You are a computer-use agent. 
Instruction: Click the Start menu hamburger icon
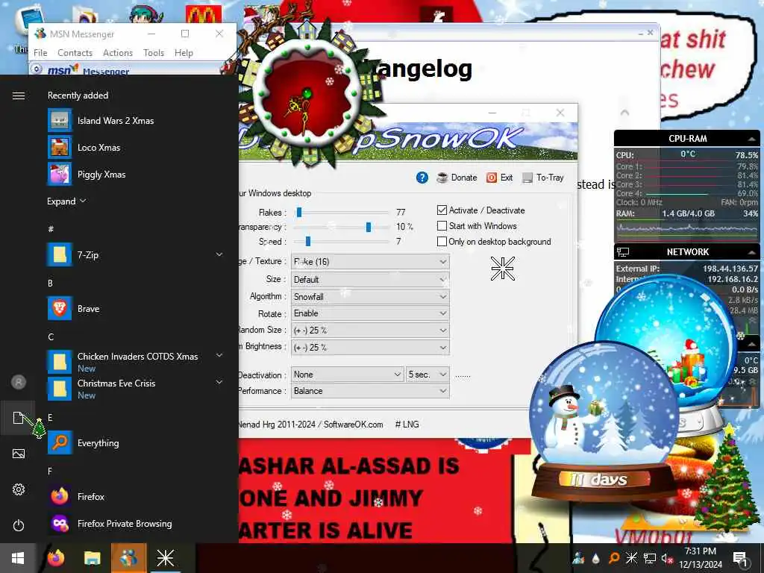click(x=19, y=95)
